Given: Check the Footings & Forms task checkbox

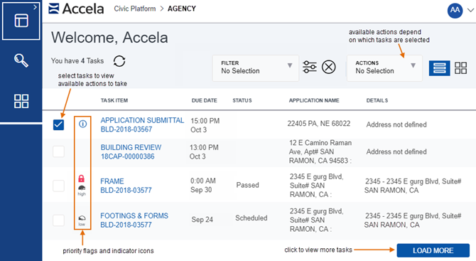Looking at the screenshot, I should pyautogui.click(x=58, y=220).
